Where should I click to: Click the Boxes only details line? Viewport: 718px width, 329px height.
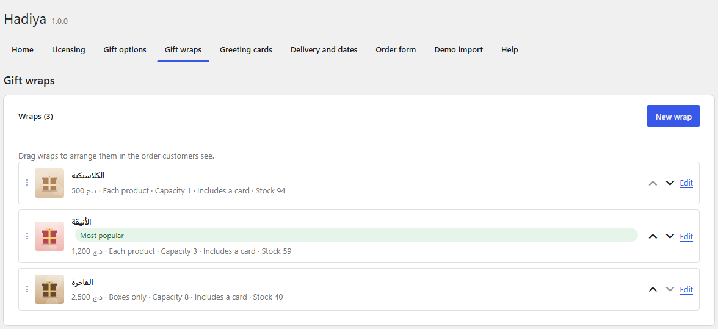tap(177, 297)
